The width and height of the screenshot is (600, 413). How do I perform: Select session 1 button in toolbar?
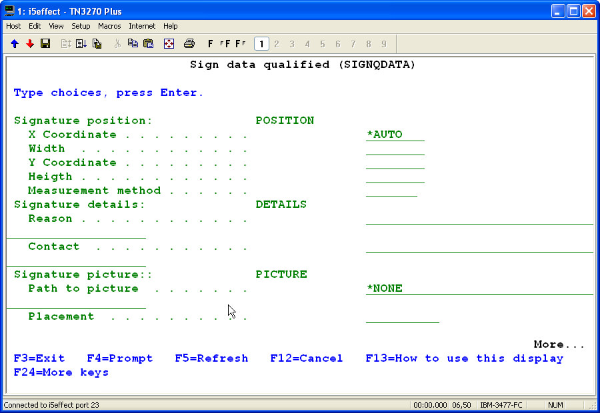tap(261, 44)
